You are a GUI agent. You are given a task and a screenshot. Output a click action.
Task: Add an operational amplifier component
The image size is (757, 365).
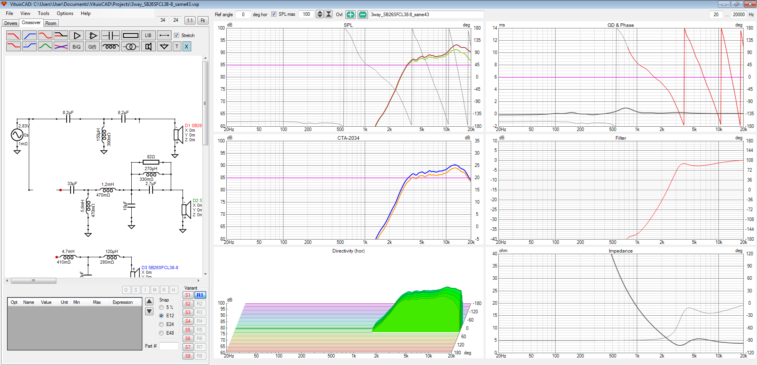click(92, 36)
